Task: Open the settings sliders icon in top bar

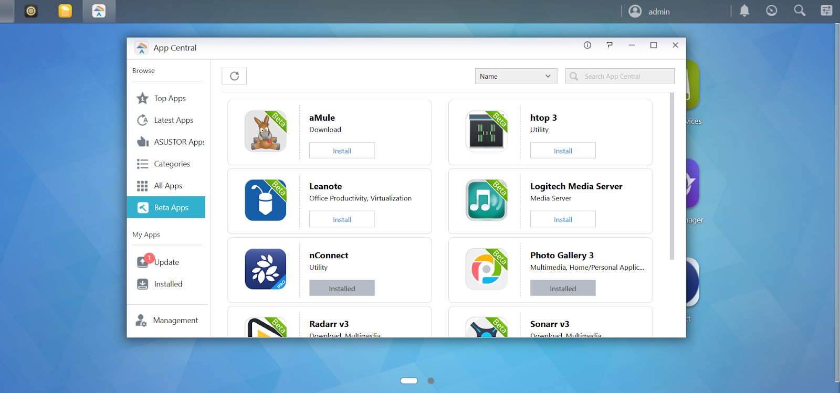Action: pyautogui.click(x=827, y=10)
